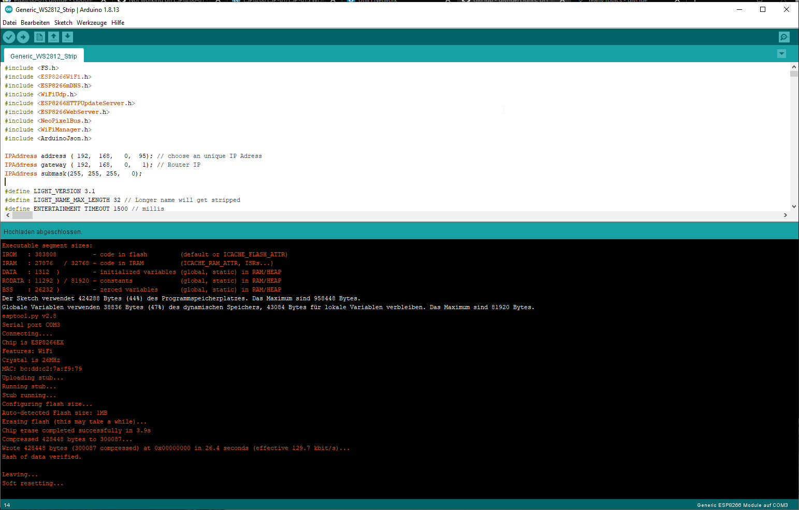The width and height of the screenshot is (799, 510).
Task: Open the Sketch menu
Action: pyautogui.click(x=63, y=23)
